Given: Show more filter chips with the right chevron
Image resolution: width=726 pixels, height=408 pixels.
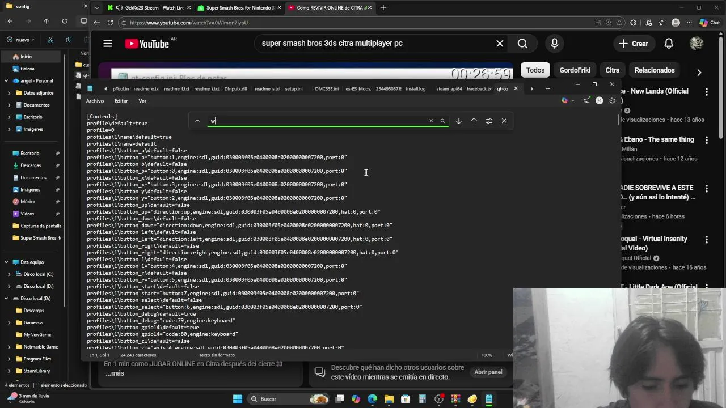Looking at the screenshot, I should (699, 73).
